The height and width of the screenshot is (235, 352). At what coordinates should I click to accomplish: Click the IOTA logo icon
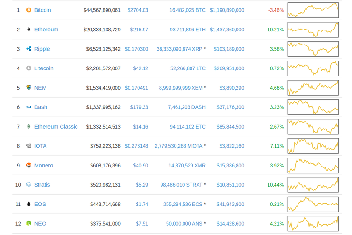(x=29, y=146)
